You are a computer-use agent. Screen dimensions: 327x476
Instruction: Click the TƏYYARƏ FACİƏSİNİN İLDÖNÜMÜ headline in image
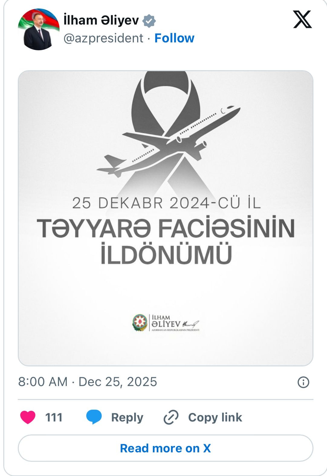point(166,241)
